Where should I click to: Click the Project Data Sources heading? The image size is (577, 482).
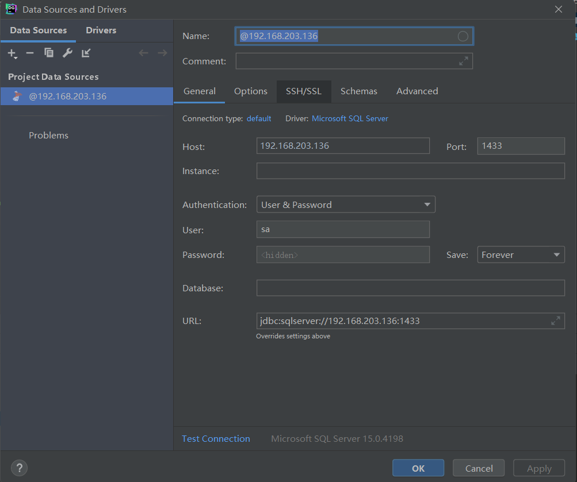coord(54,77)
